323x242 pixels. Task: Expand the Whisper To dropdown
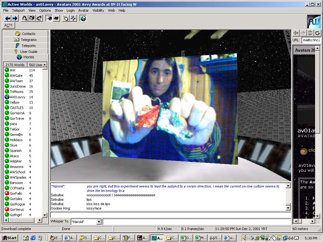(99, 222)
